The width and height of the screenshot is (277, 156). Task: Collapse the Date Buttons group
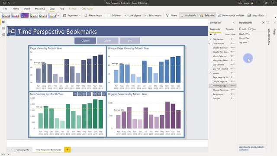pyautogui.click(x=210, y=43)
